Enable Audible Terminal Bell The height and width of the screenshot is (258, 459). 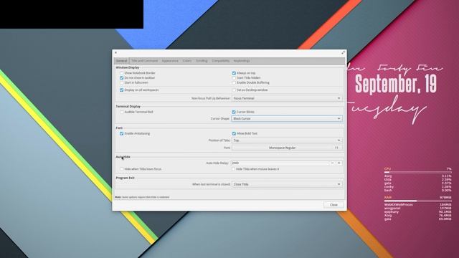tap(121, 112)
